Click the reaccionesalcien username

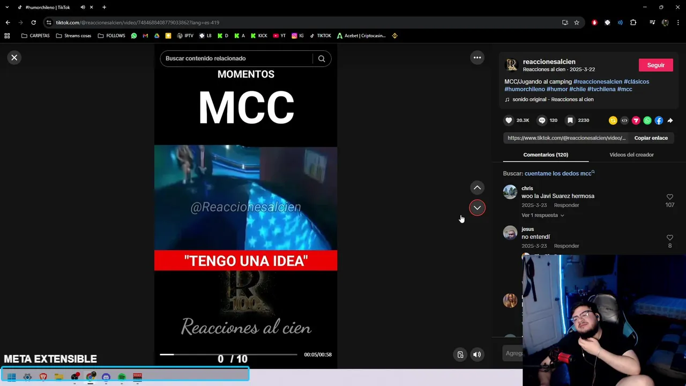pyautogui.click(x=549, y=62)
